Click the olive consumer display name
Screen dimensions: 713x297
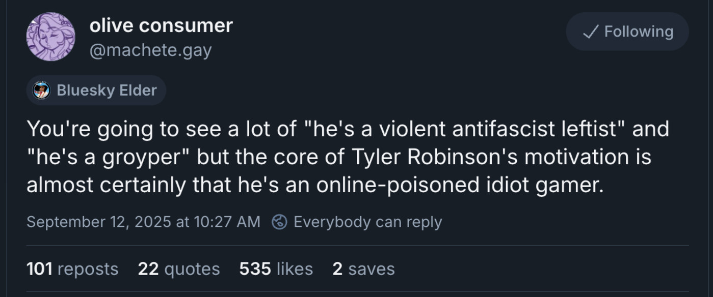161,25
